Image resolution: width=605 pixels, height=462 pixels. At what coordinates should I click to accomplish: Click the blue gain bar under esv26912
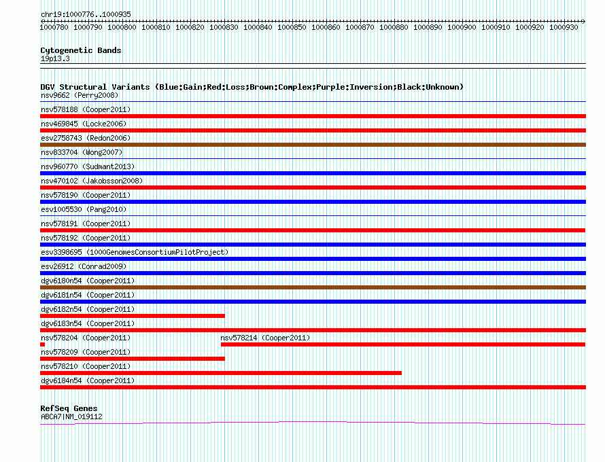[313, 273]
